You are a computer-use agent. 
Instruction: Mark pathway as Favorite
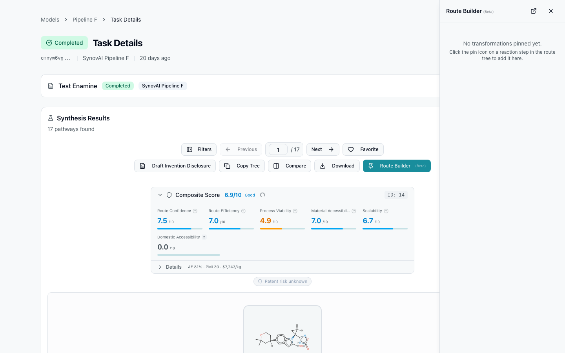(x=363, y=149)
